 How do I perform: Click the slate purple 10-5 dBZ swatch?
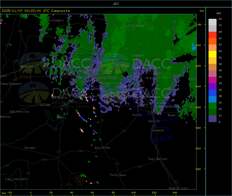tap(212, 118)
